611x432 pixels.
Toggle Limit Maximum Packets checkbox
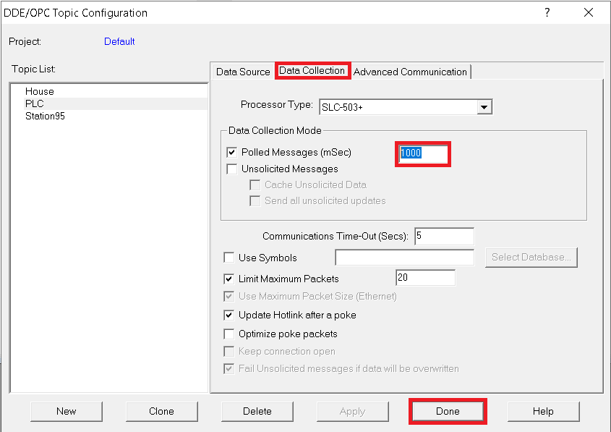[228, 279]
